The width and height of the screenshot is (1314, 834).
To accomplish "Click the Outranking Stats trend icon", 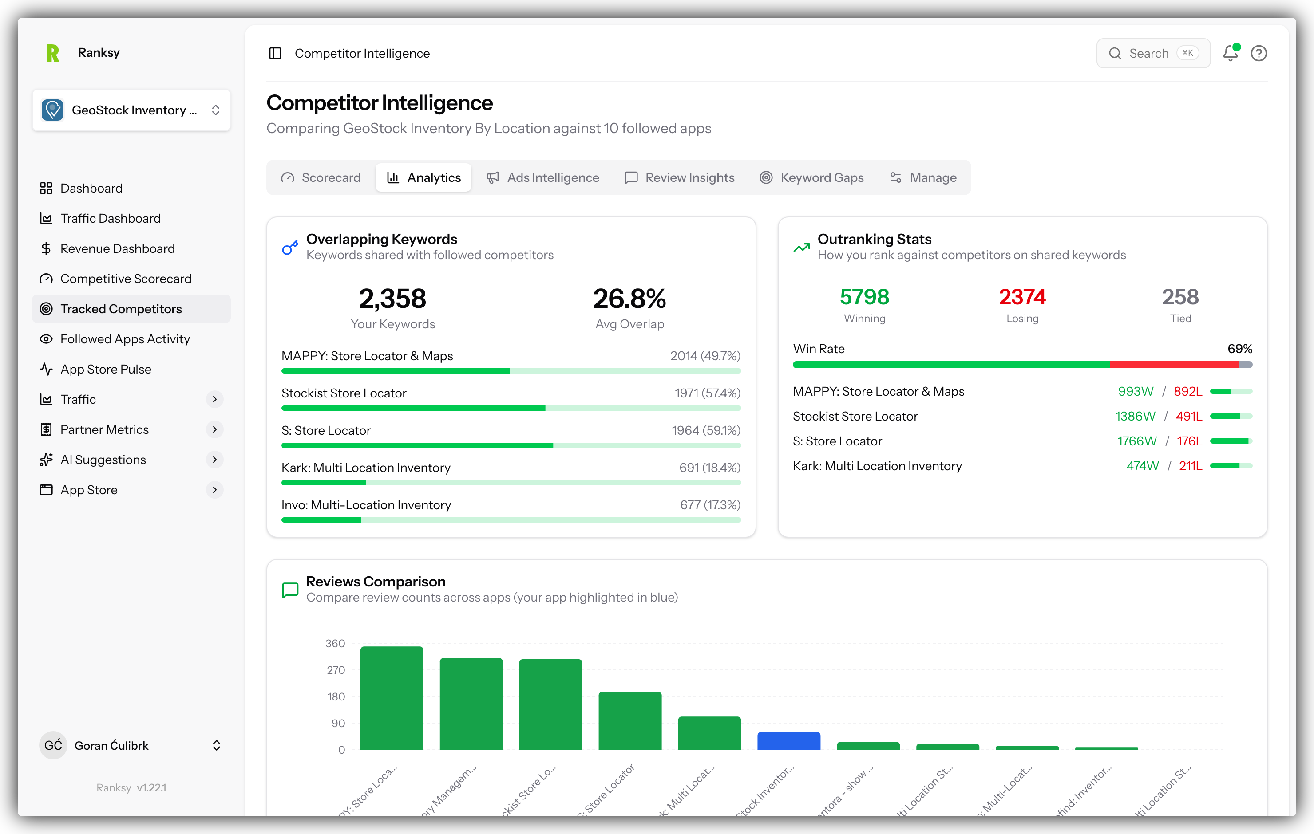I will coord(802,247).
